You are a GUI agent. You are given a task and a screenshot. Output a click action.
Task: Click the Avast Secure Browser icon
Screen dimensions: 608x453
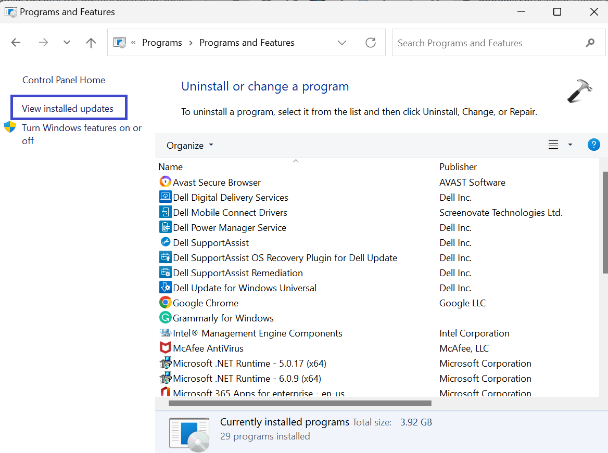(165, 182)
